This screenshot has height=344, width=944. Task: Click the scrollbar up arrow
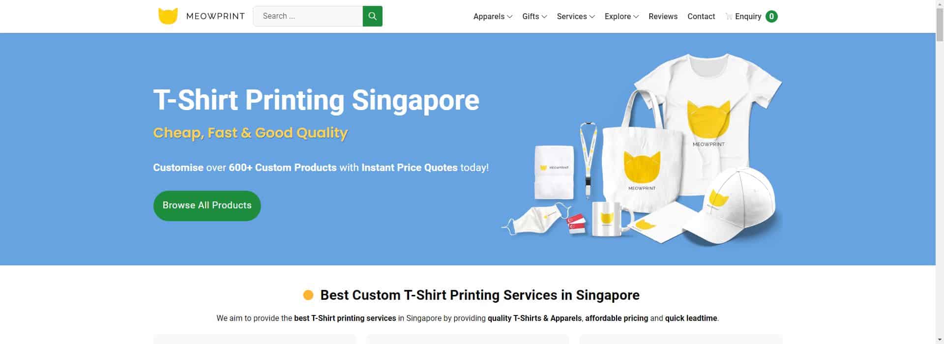click(x=940, y=4)
